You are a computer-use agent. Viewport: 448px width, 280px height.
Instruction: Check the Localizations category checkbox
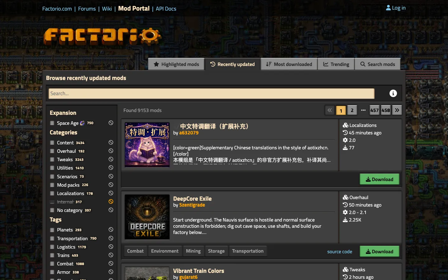[x=52, y=194]
